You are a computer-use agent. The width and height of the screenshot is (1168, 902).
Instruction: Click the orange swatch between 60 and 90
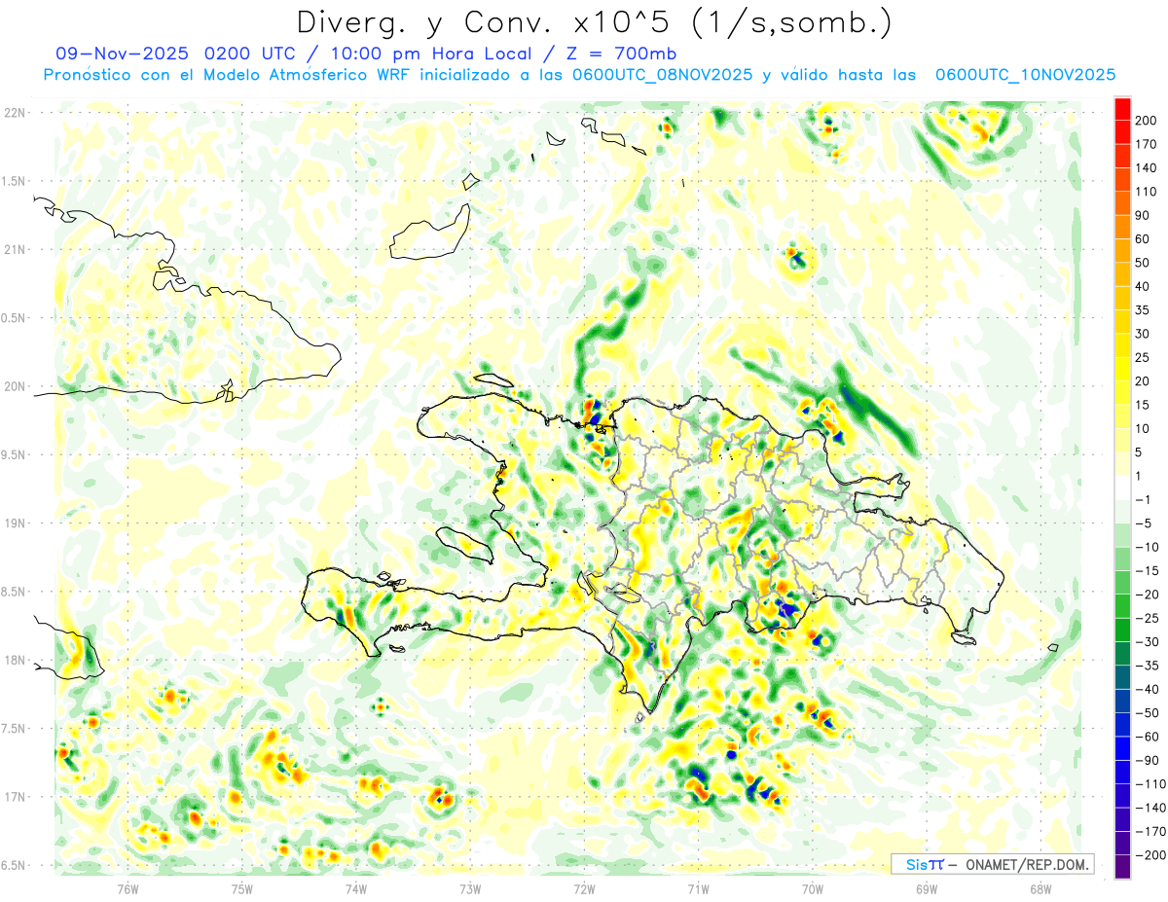point(1123,228)
